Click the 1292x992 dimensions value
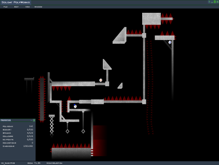The height and width of the screenshot is (165, 219). (28, 146)
